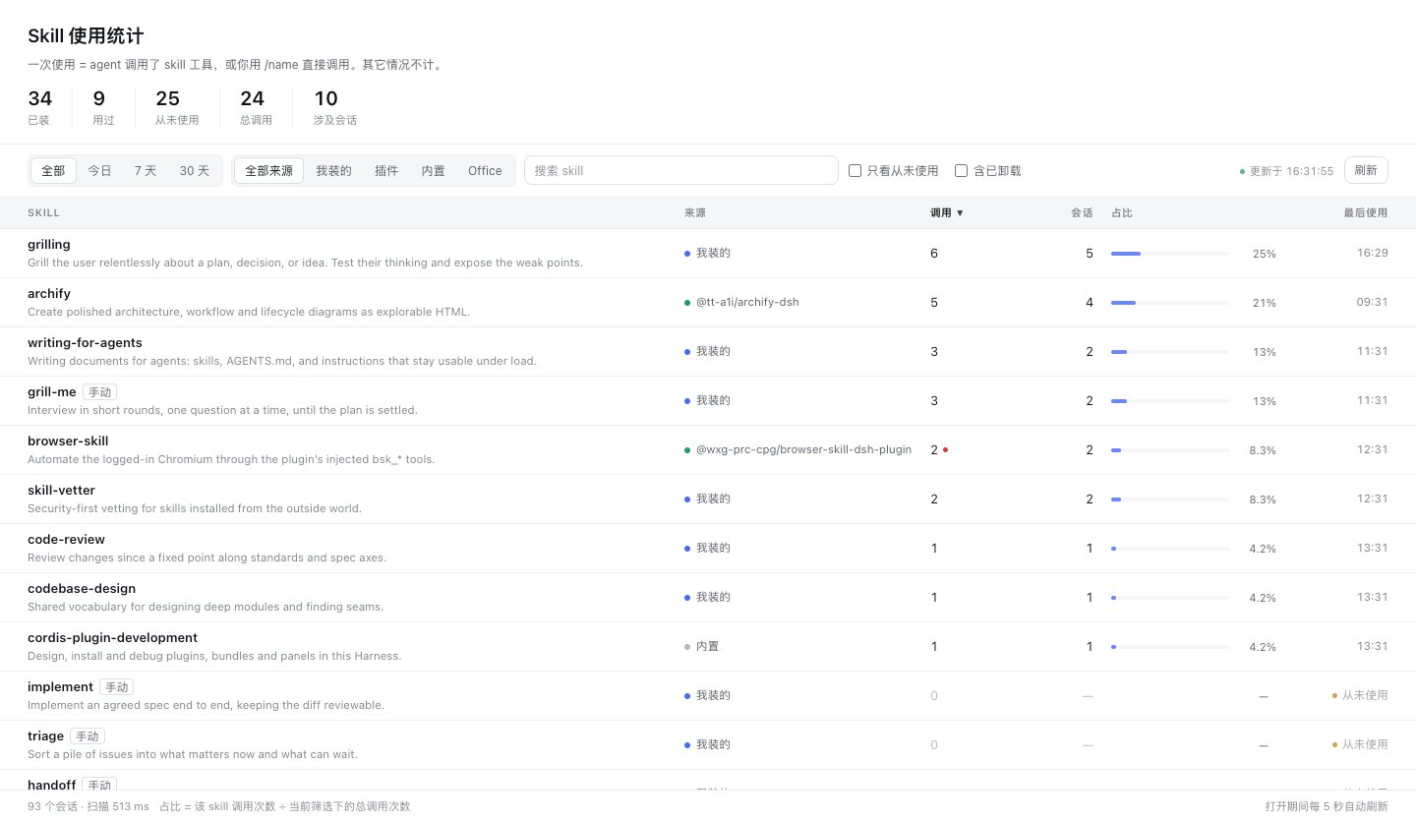Viewport: 1416px width, 822px height.
Task: Open the archify skill row title
Action: [49, 293]
